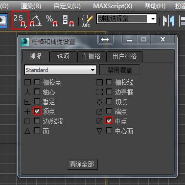Click the 禁用覆盖 button

click(120, 70)
